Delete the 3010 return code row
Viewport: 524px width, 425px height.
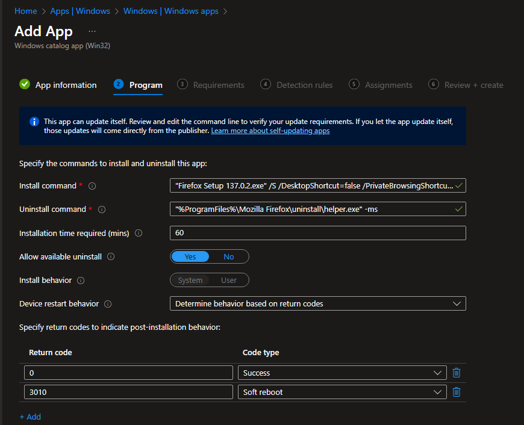pos(457,392)
